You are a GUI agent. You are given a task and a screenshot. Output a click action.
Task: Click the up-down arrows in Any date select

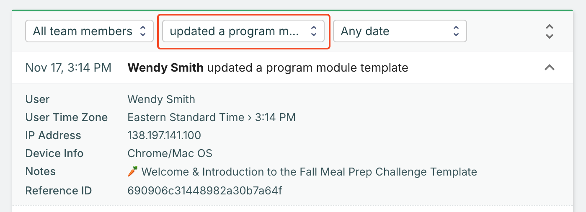(456, 31)
